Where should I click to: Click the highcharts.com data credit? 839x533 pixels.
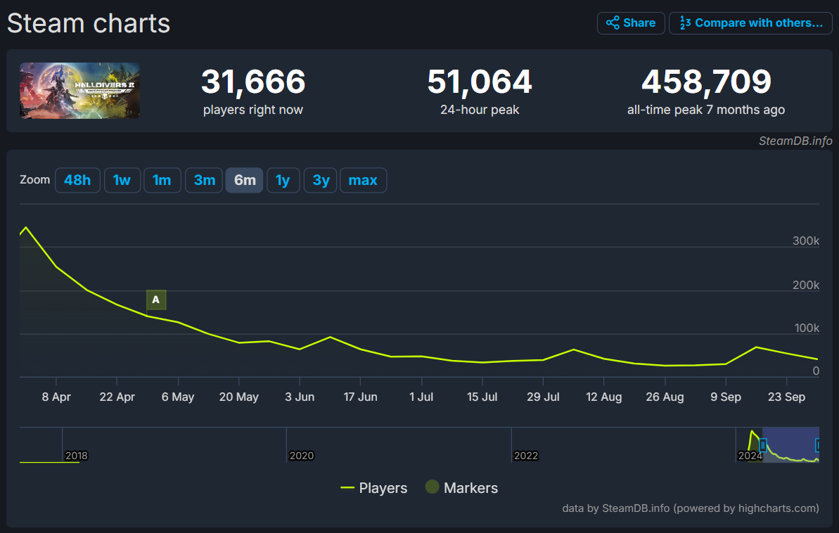click(x=690, y=508)
